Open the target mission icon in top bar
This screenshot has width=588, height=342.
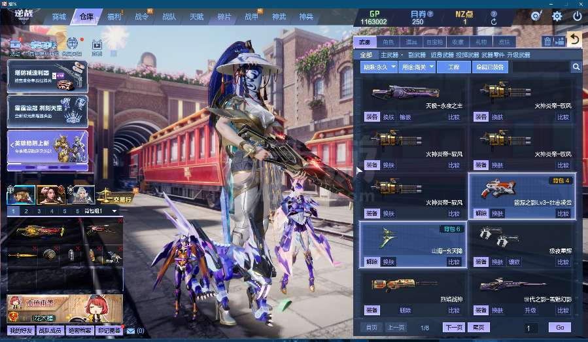point(536,16)
